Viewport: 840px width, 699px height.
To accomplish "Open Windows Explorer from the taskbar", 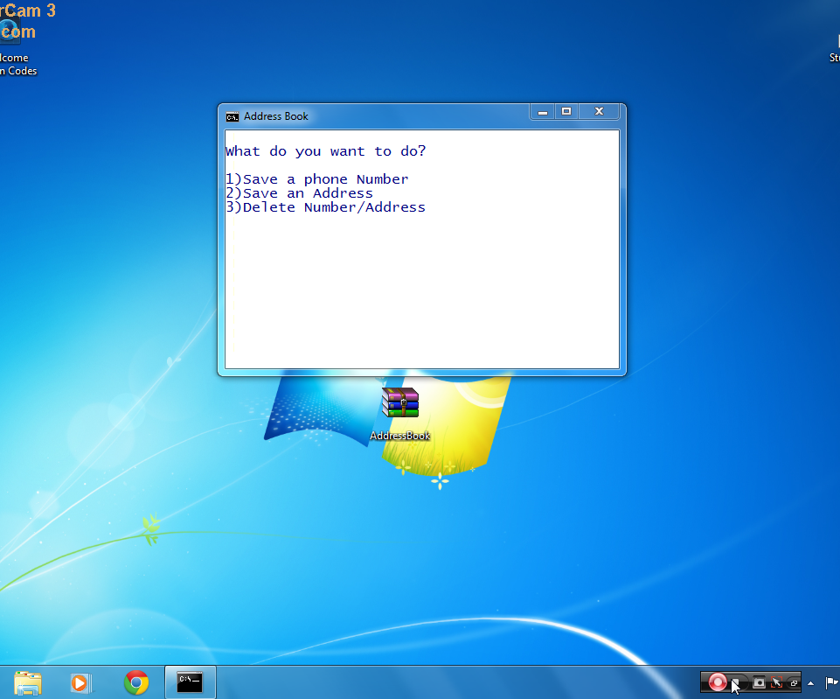I will click(26, 682).
